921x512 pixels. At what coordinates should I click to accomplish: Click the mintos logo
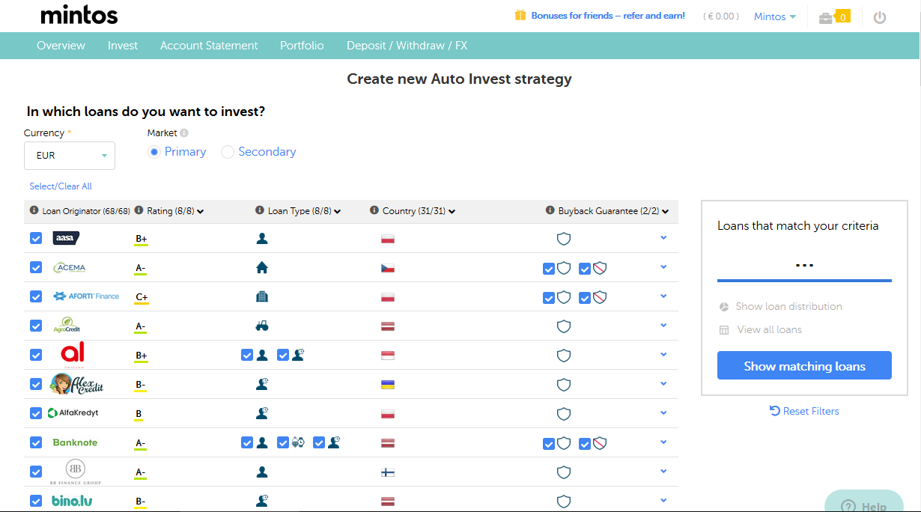[x=79, y=16]
